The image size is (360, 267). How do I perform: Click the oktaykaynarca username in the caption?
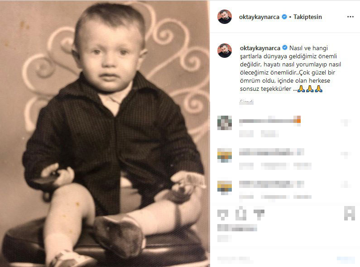point(259,47)
